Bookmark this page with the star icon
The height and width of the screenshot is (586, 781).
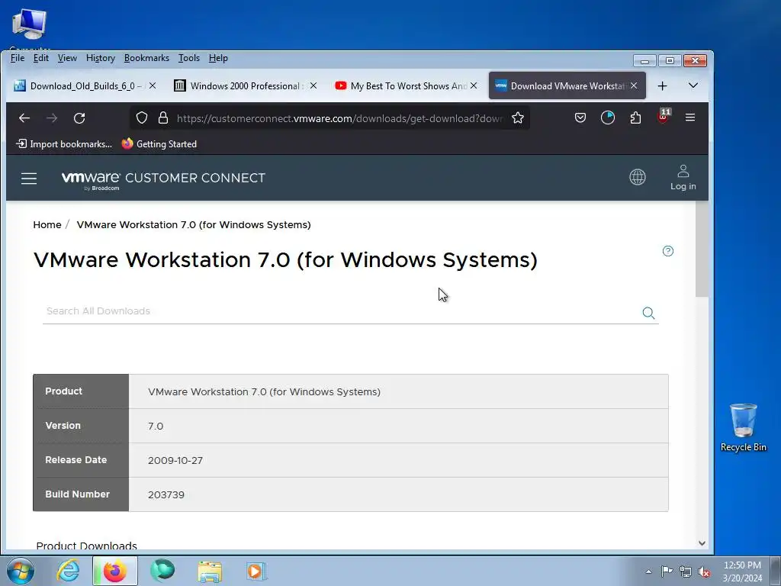click(518, 118)
